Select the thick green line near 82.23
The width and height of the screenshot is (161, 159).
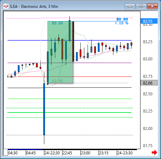[x=69, y=112]
